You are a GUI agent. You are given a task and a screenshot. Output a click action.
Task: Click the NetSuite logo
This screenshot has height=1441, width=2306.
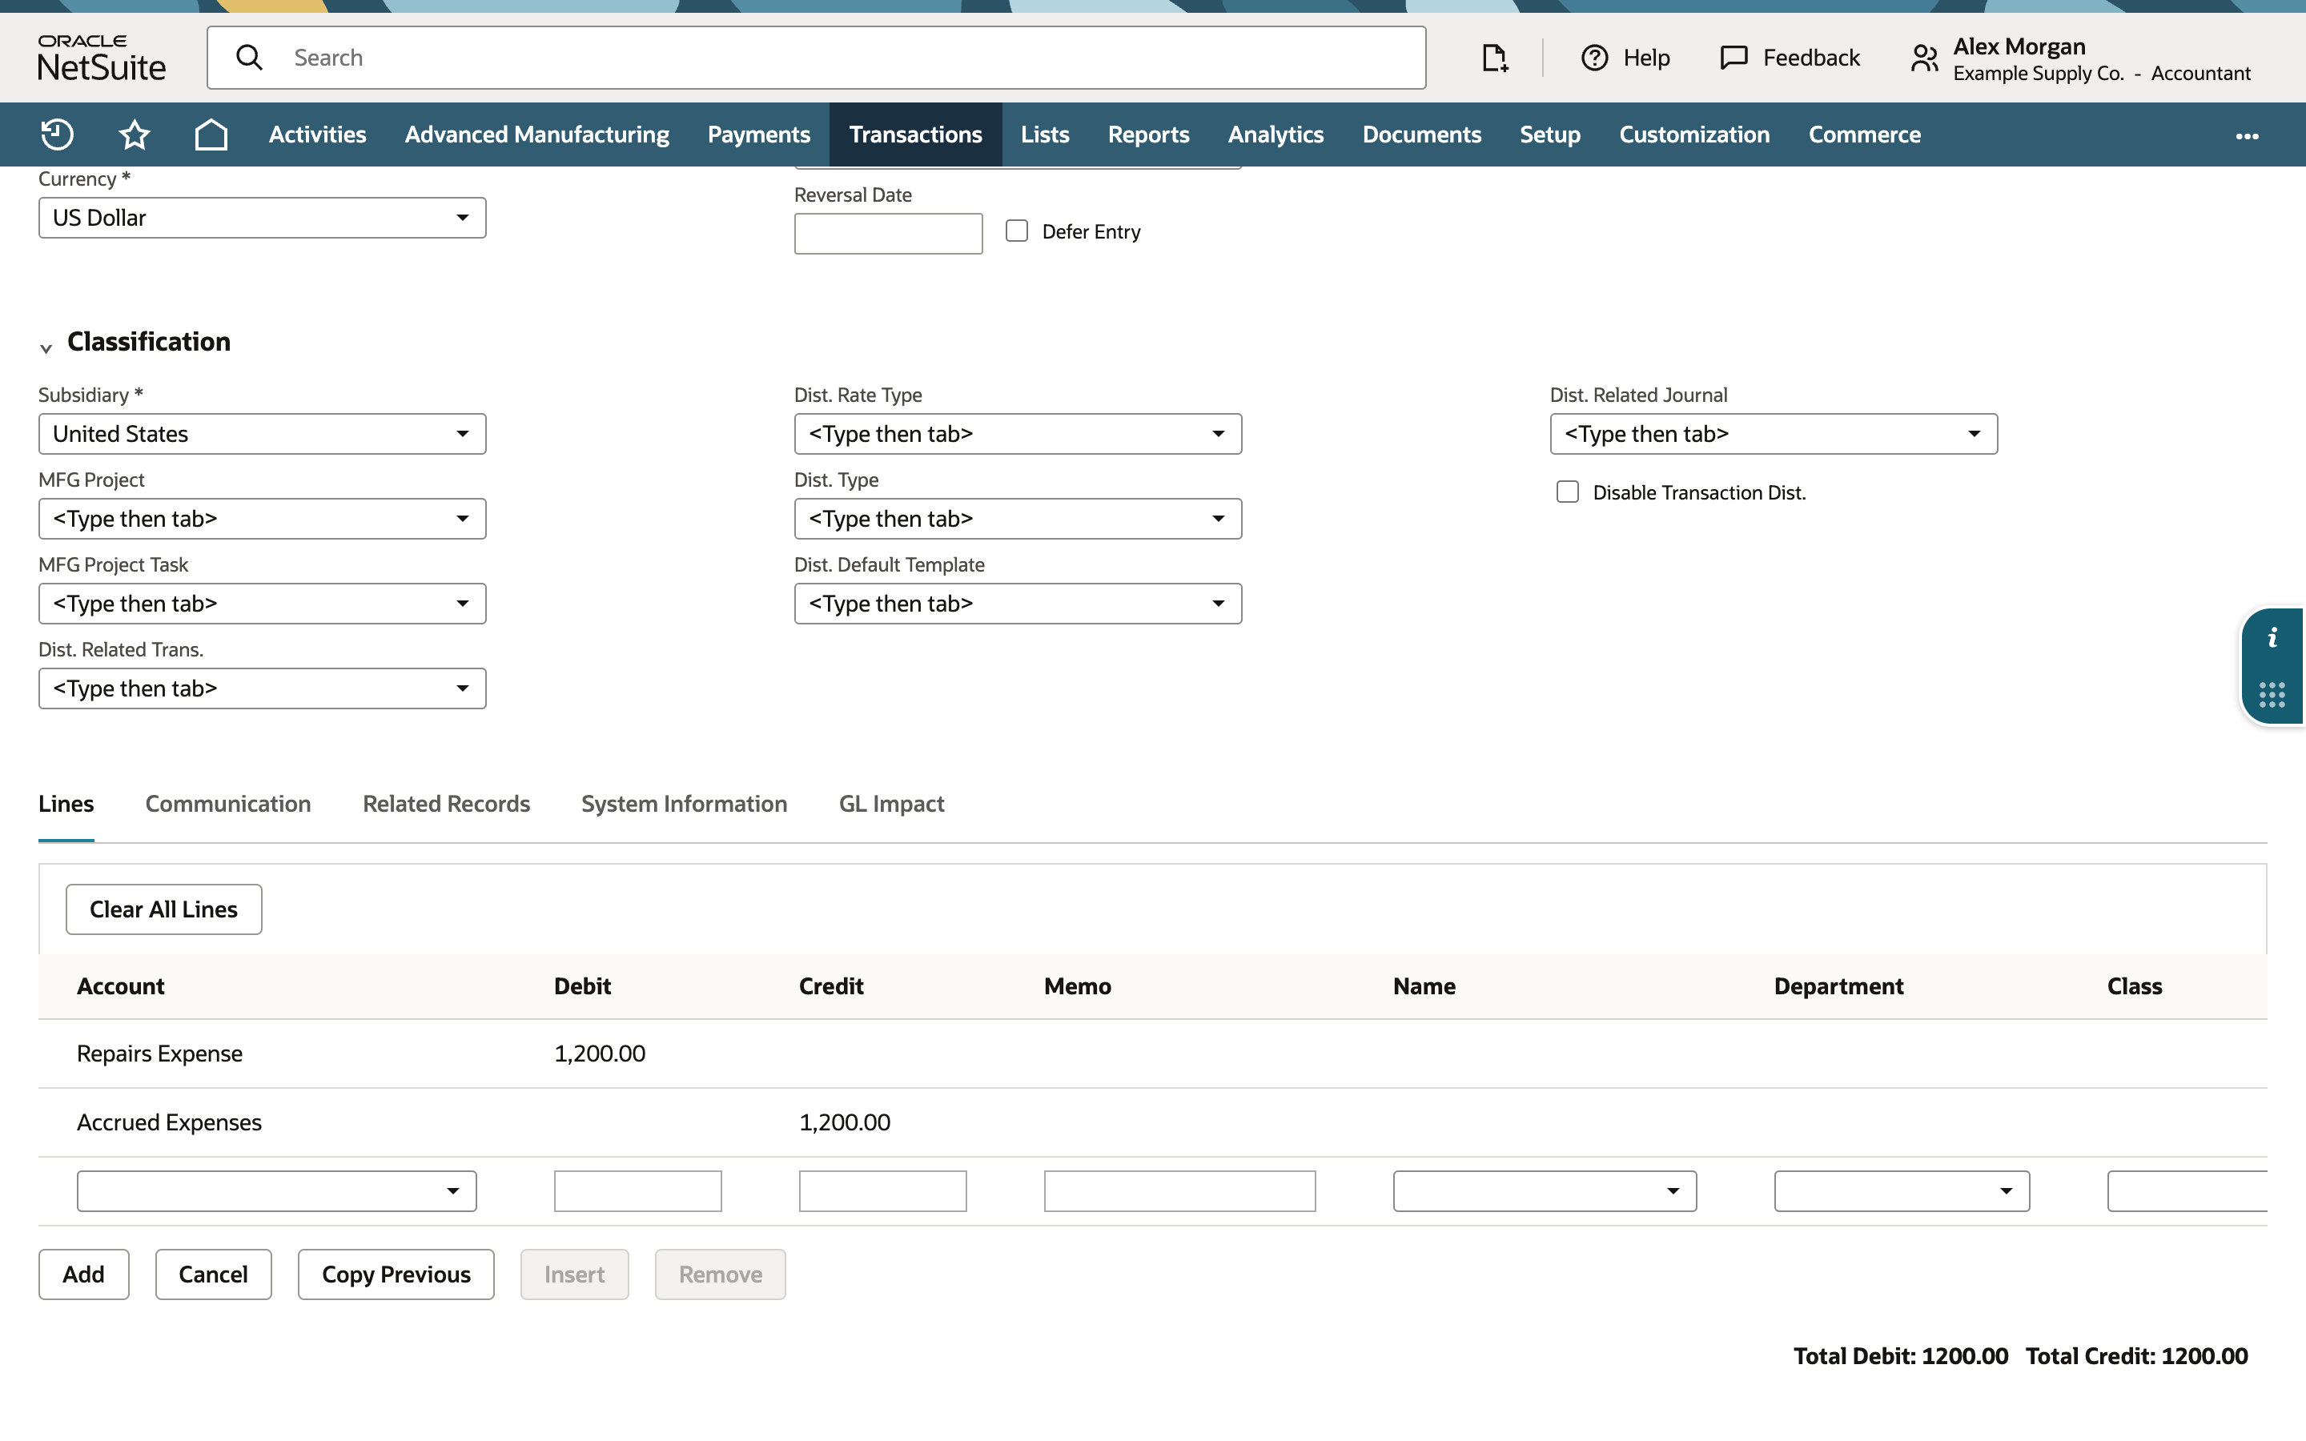click(101, 58)
